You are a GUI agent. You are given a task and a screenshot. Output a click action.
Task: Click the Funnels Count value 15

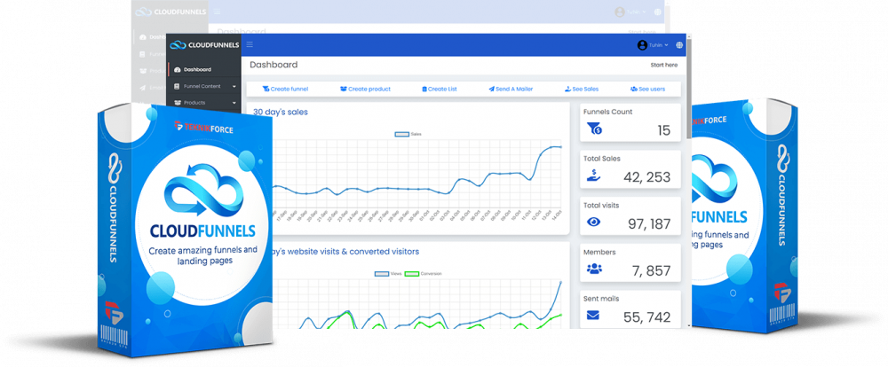point(663,130)
